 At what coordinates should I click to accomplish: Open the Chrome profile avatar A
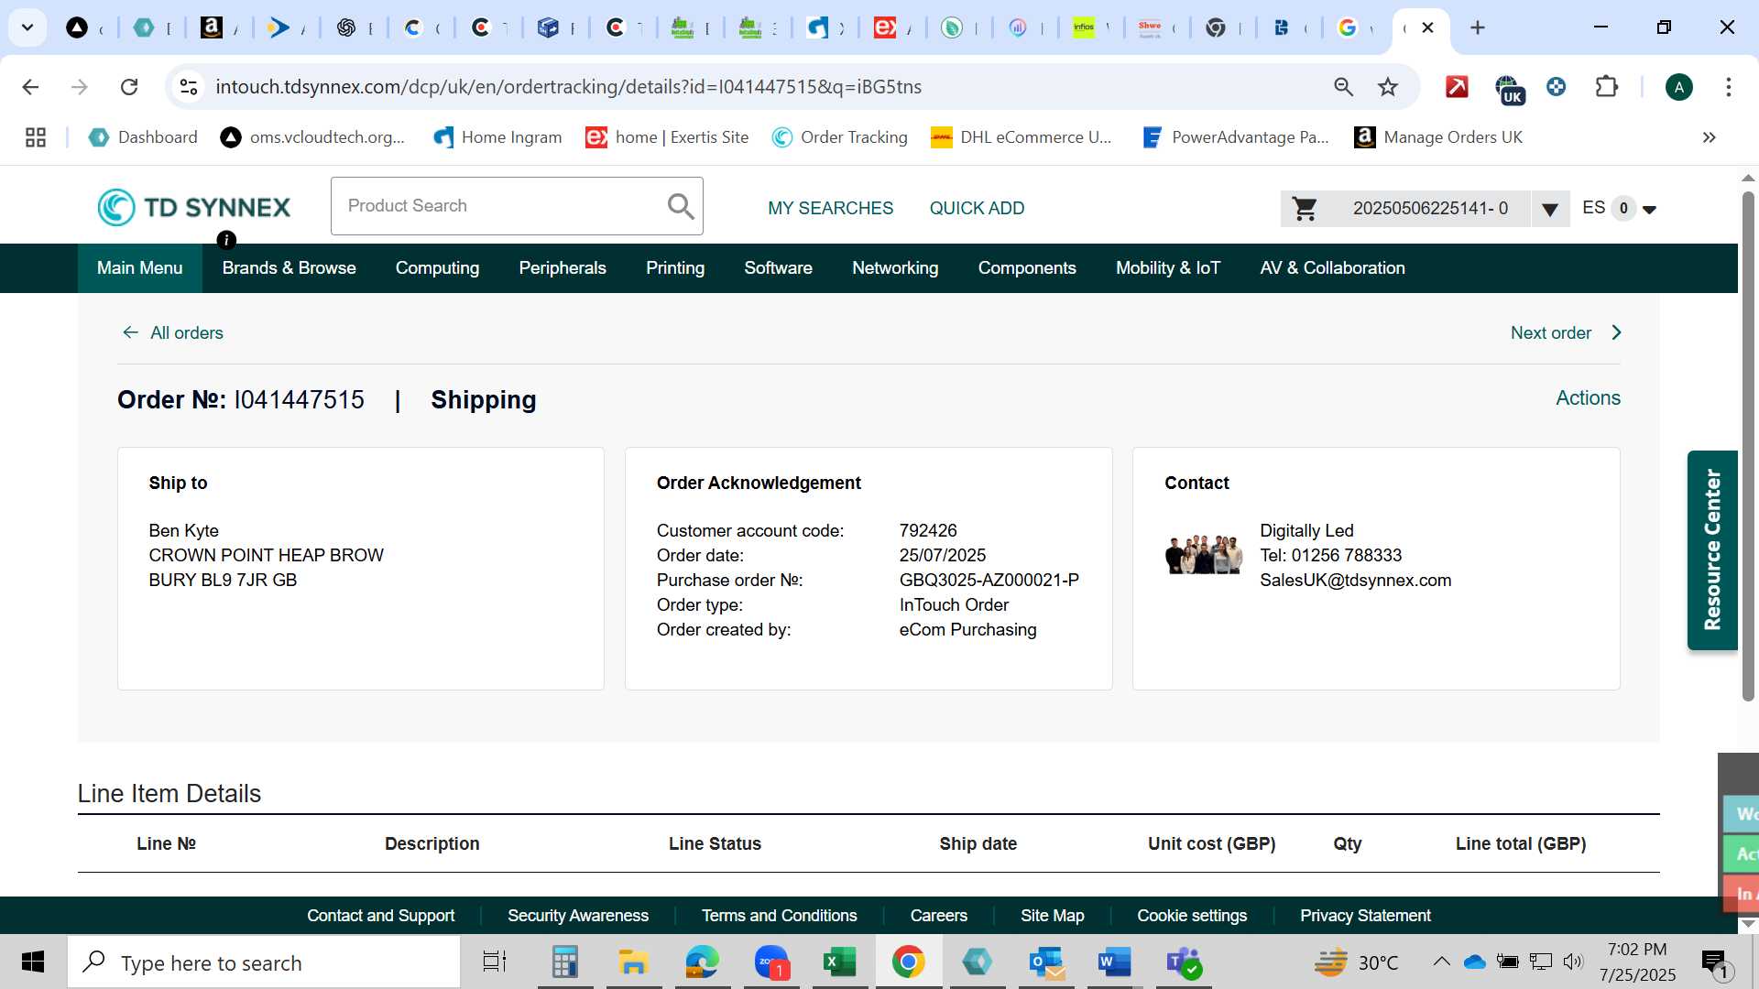point(1678,87)
